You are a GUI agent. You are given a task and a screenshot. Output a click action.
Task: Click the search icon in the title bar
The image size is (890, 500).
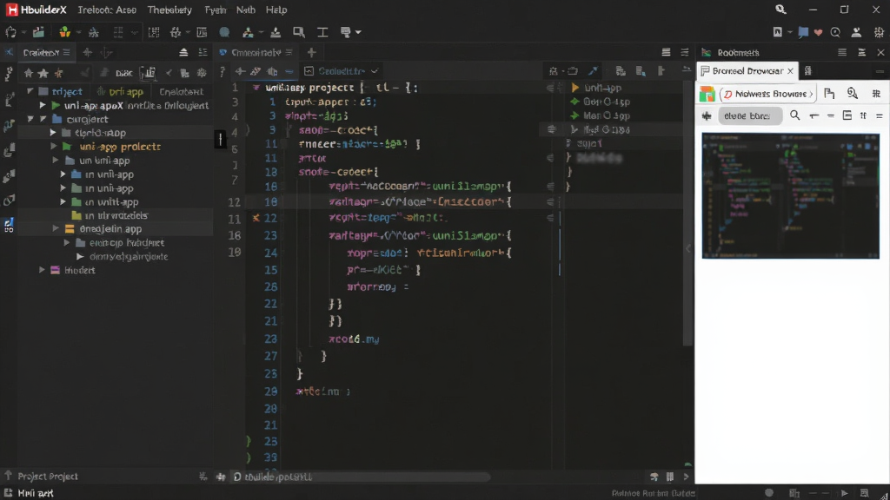781,9
